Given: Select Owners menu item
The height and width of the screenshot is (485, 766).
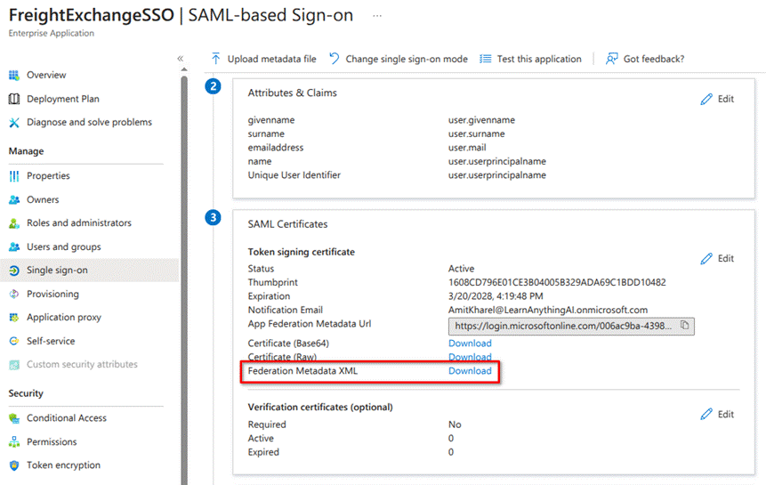Looking at the screenshot, I should pyautogui.click(x=43, y=199).
